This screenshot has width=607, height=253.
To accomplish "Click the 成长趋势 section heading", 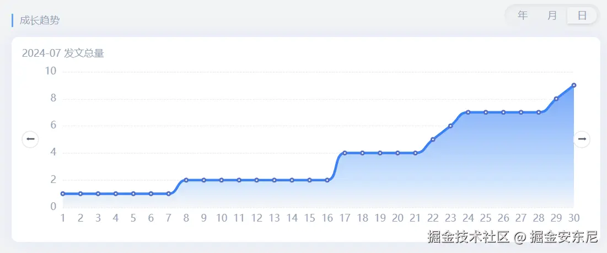I will [x=40, y=20].
